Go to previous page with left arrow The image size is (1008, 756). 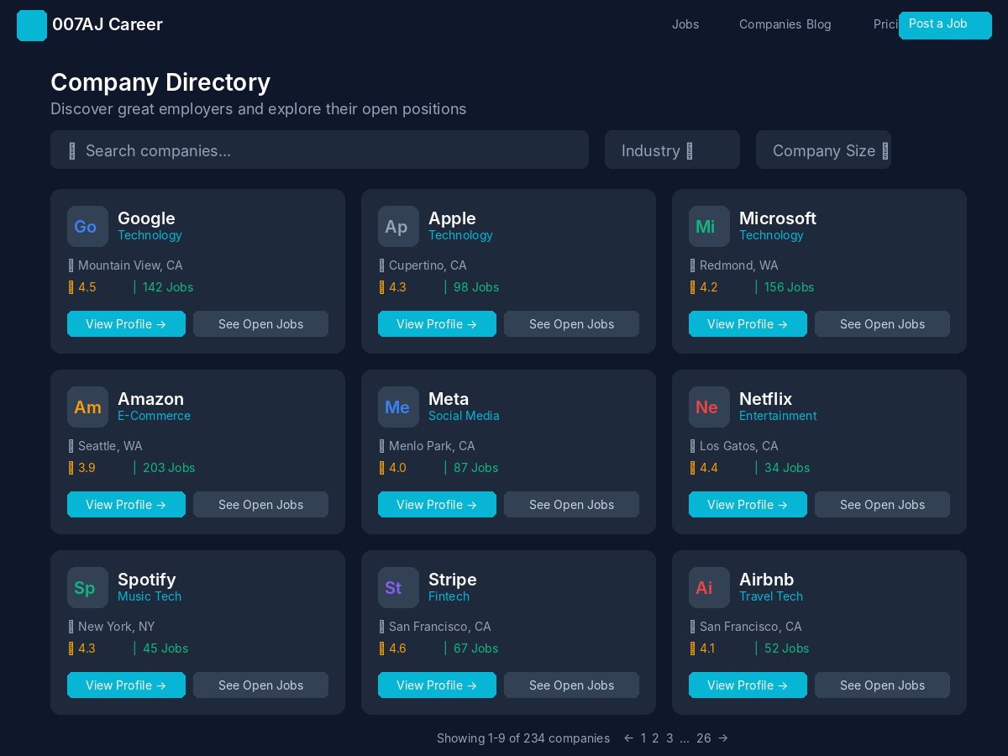tap(628, 738)
